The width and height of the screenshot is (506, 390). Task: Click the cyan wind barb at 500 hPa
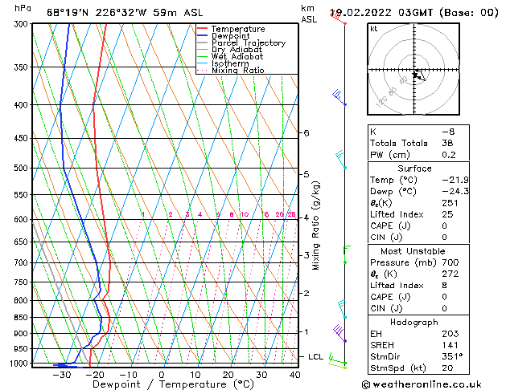(x=341, y=159)
